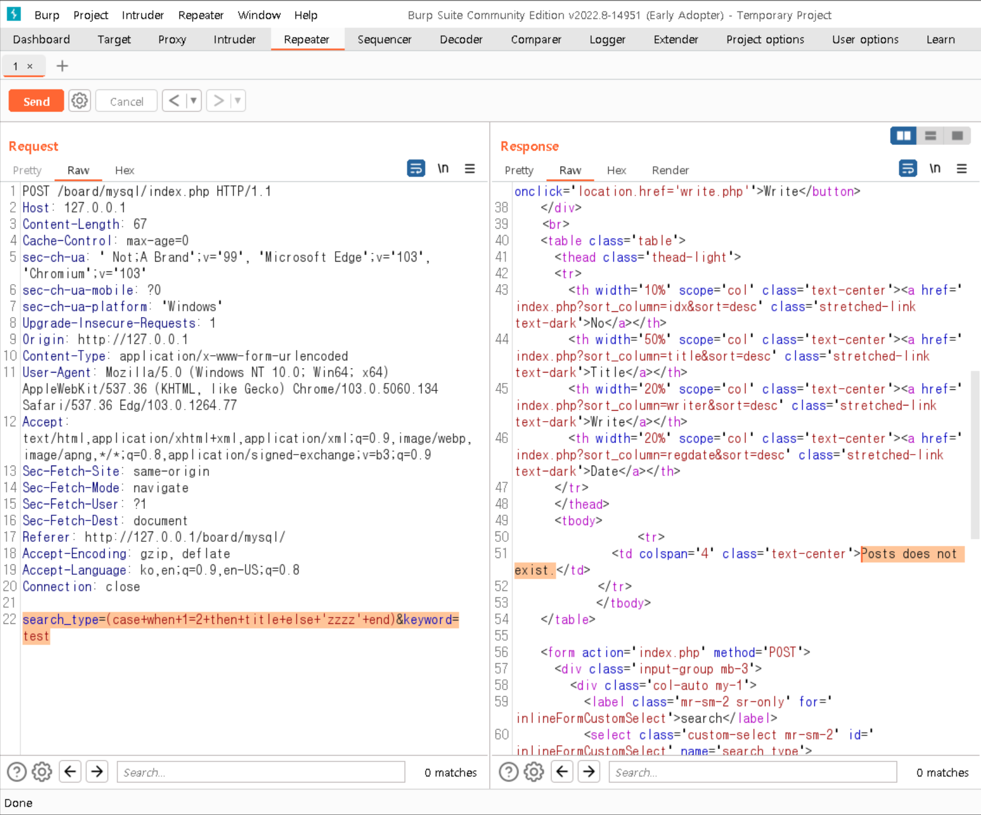Open the Project options tab
The width and height of the screenshot is (981, 815).
[765, 39]
